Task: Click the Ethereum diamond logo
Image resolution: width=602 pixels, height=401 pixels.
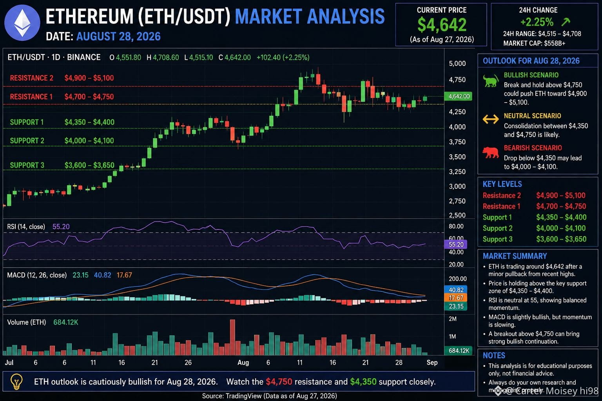Action: 22,23
